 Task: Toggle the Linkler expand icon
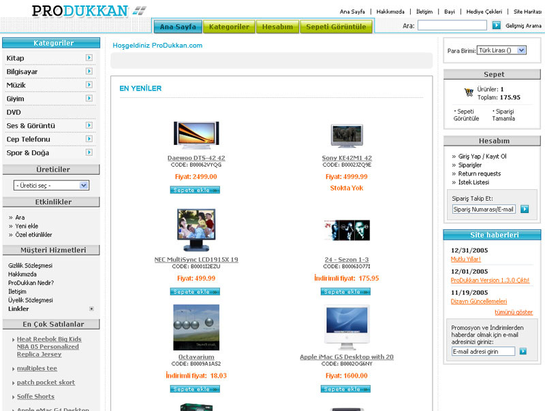click(91, 309)
